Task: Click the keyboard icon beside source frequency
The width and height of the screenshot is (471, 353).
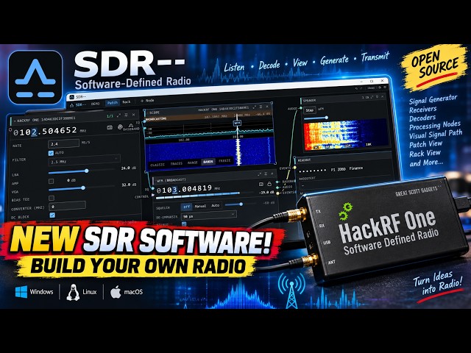Action: (x=110, y=127)
